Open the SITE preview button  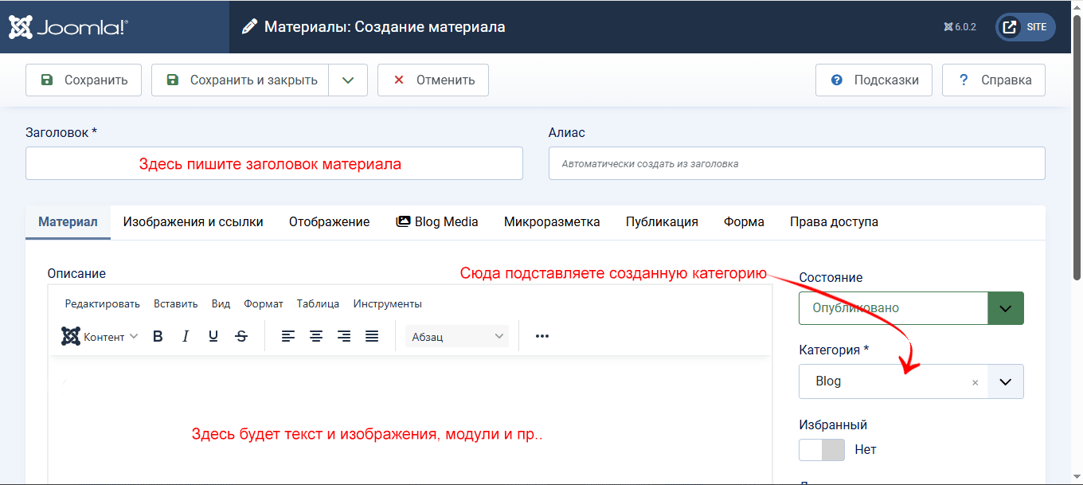1026,27
